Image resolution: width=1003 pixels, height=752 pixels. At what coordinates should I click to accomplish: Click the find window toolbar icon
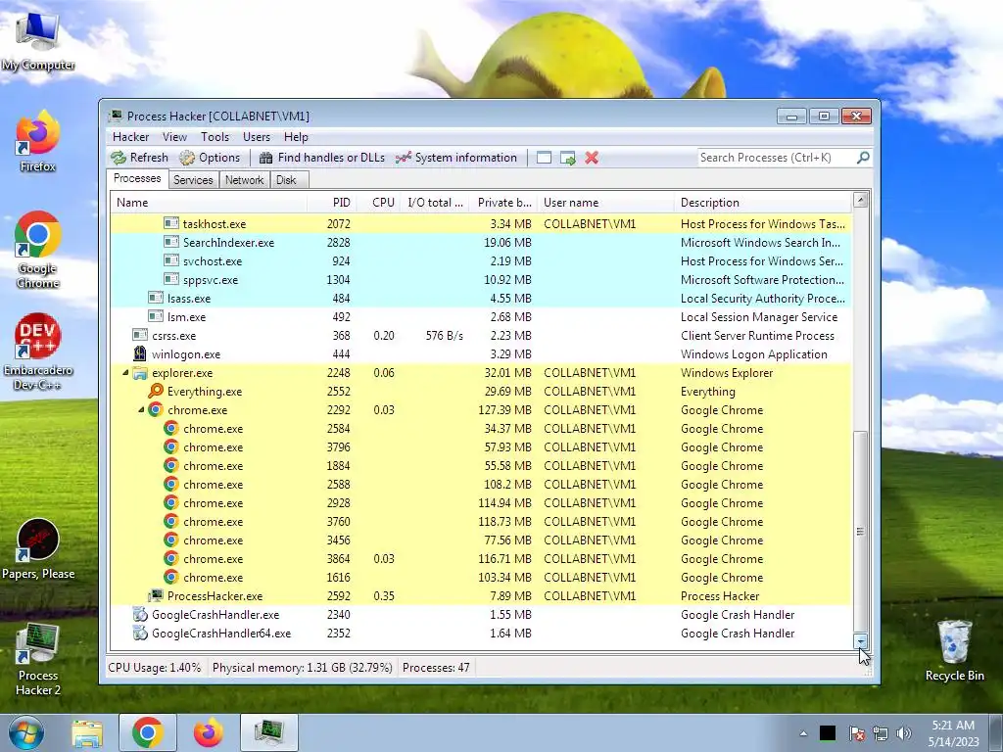[544, 158]
